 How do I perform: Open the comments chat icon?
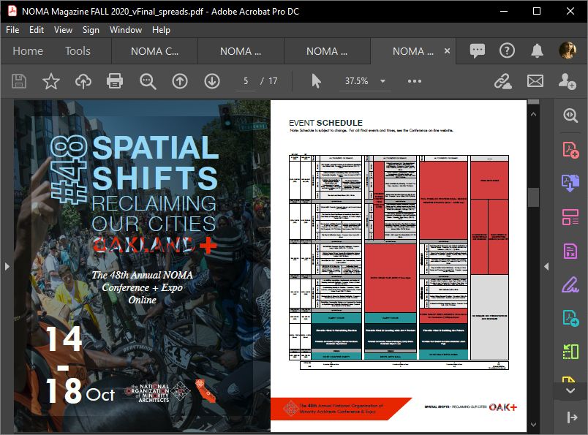(x=478, y=50)
